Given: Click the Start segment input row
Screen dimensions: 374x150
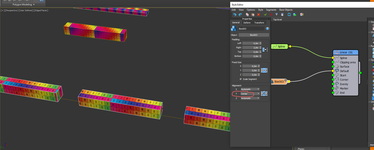Looking at the screenshot, I should (345, 75).
